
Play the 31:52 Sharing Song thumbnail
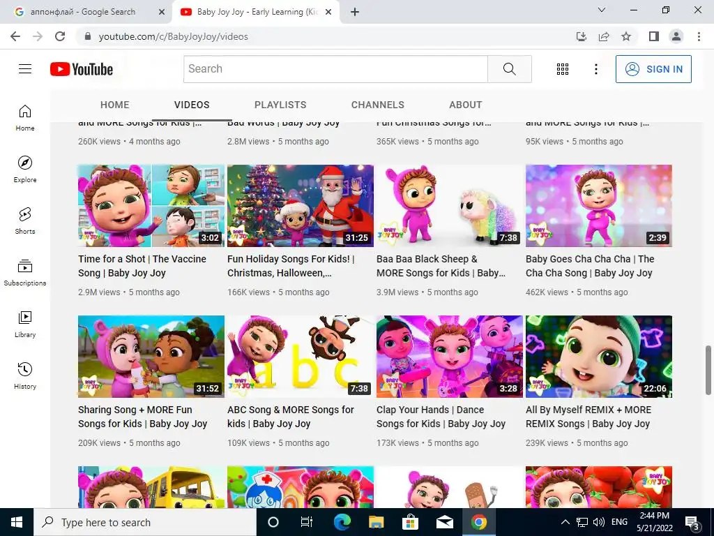pyautogui.click(x=151, y=357)
